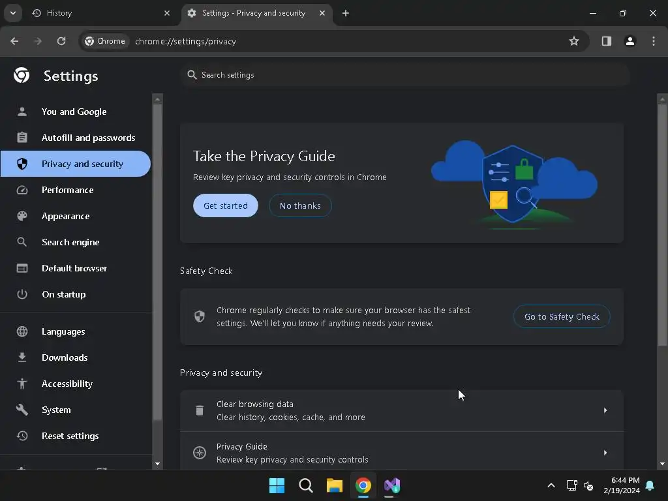
Task: Click the muted volume tray icon
Action: [x=589, y=485]
